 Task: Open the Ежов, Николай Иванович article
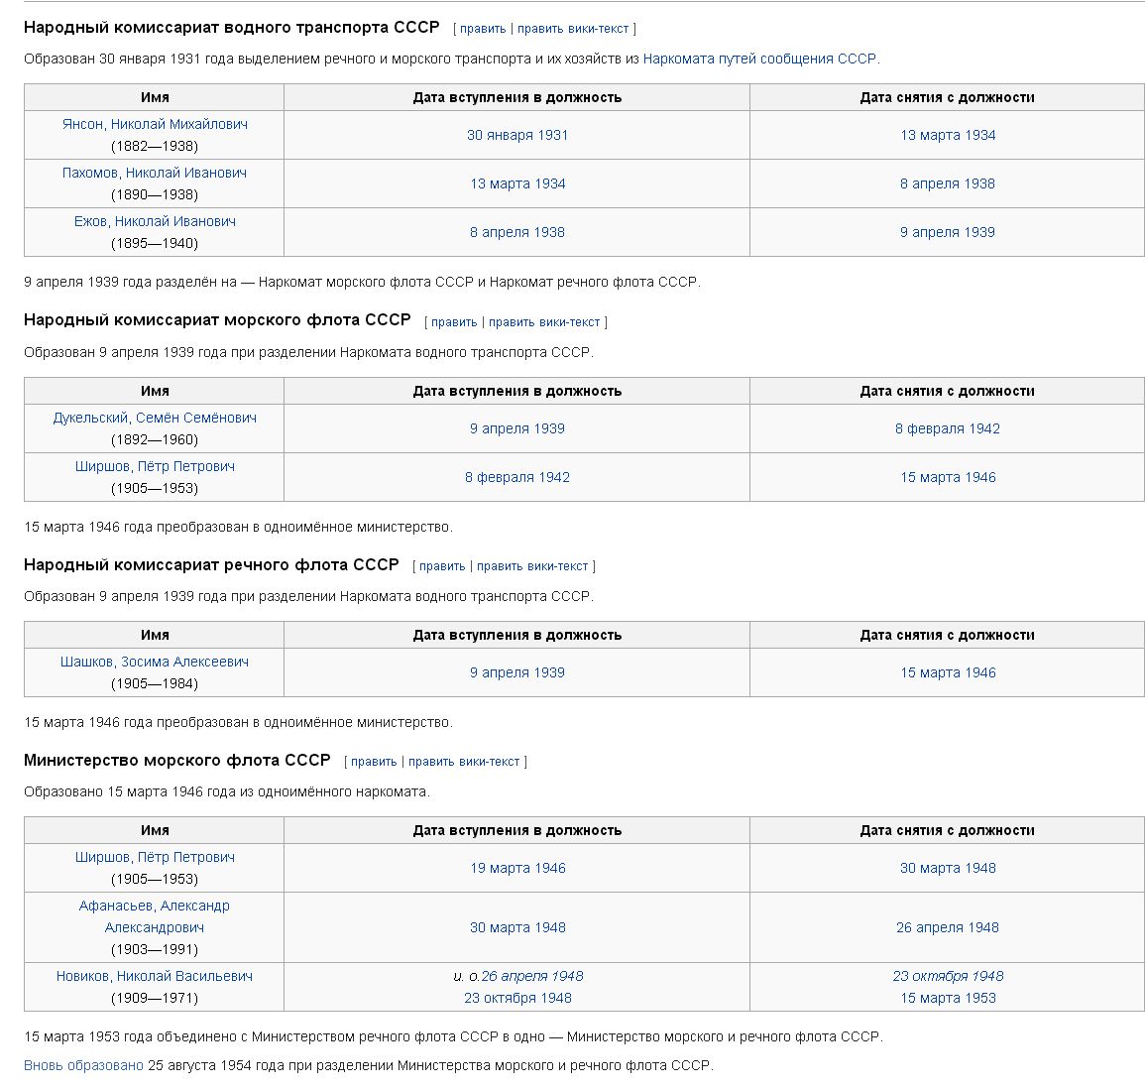click(x=155, y=221)
